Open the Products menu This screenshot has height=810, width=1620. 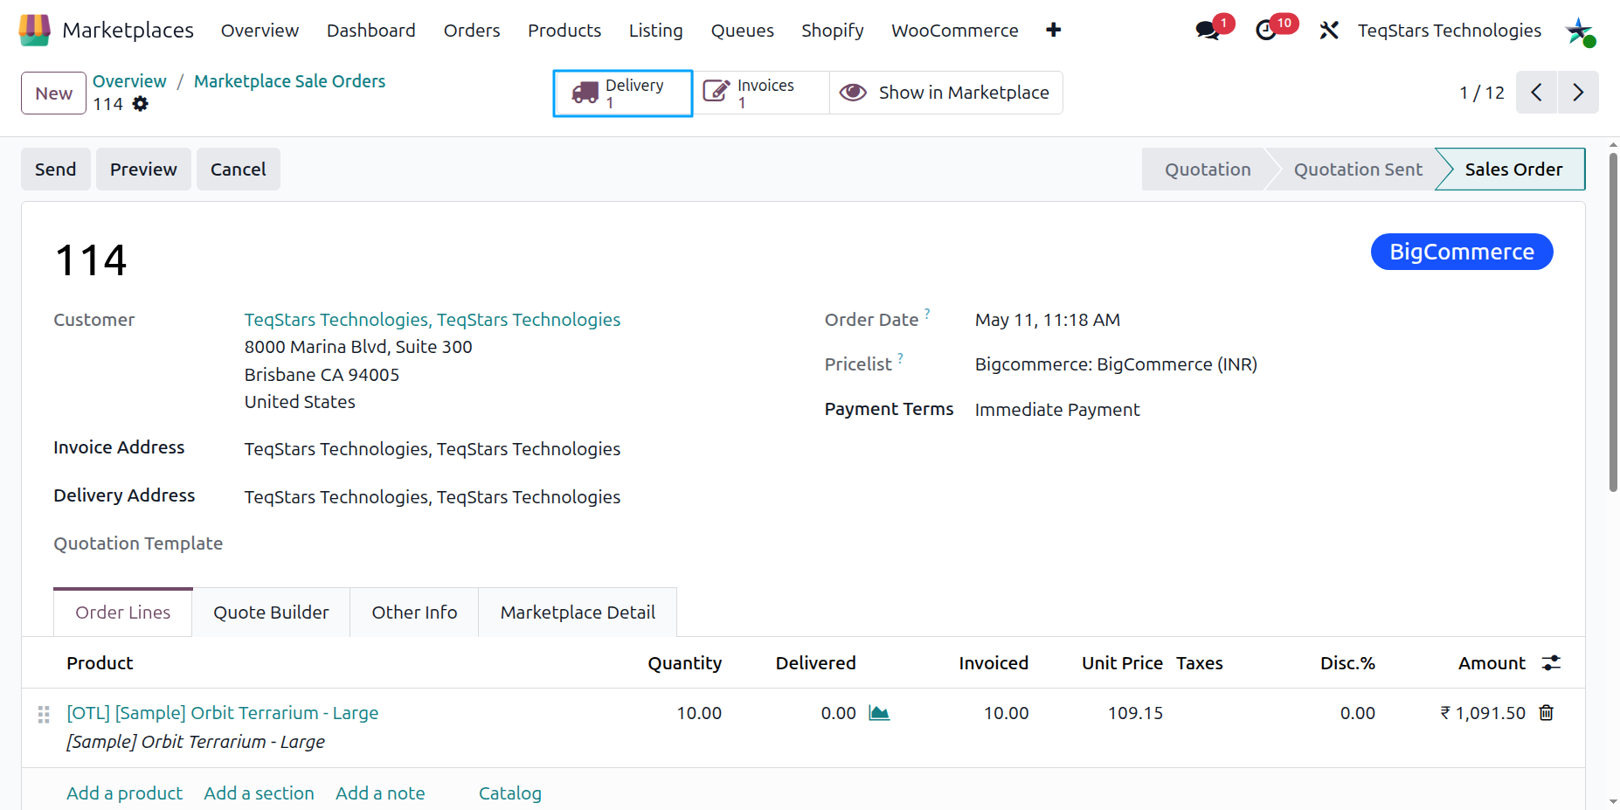[x=564, y=31]
